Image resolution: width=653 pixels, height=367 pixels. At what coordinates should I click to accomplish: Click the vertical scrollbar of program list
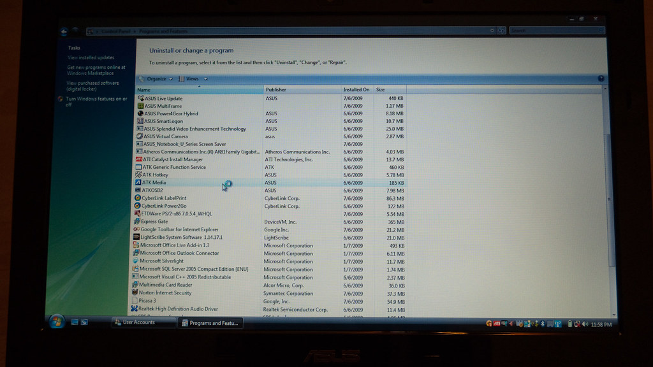[x=609, y=201]
